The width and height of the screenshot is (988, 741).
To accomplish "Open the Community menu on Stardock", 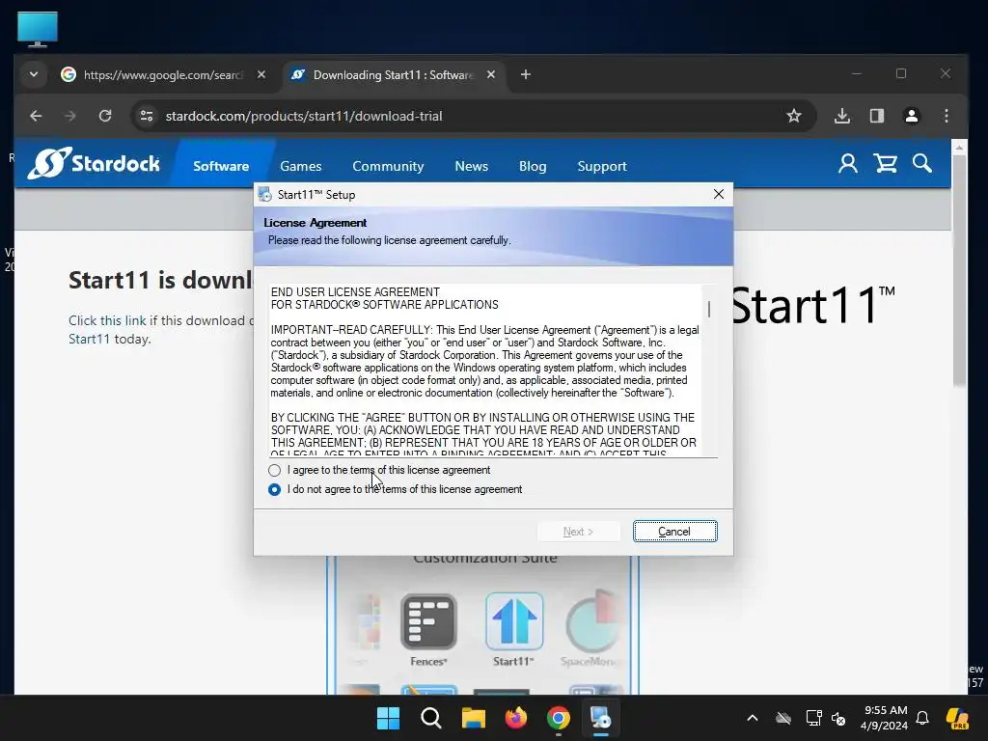I will [x=388, y=166].
